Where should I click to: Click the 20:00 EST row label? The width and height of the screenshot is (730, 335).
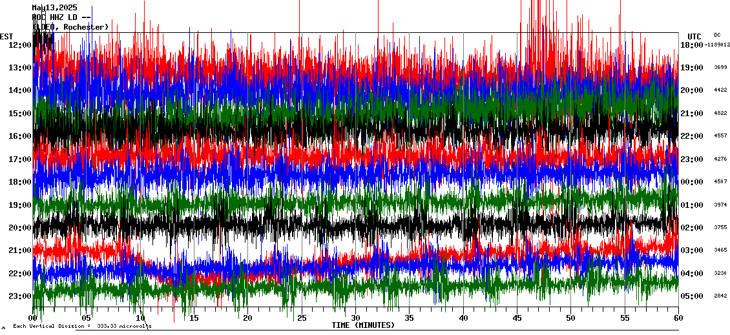pos(19,227)
